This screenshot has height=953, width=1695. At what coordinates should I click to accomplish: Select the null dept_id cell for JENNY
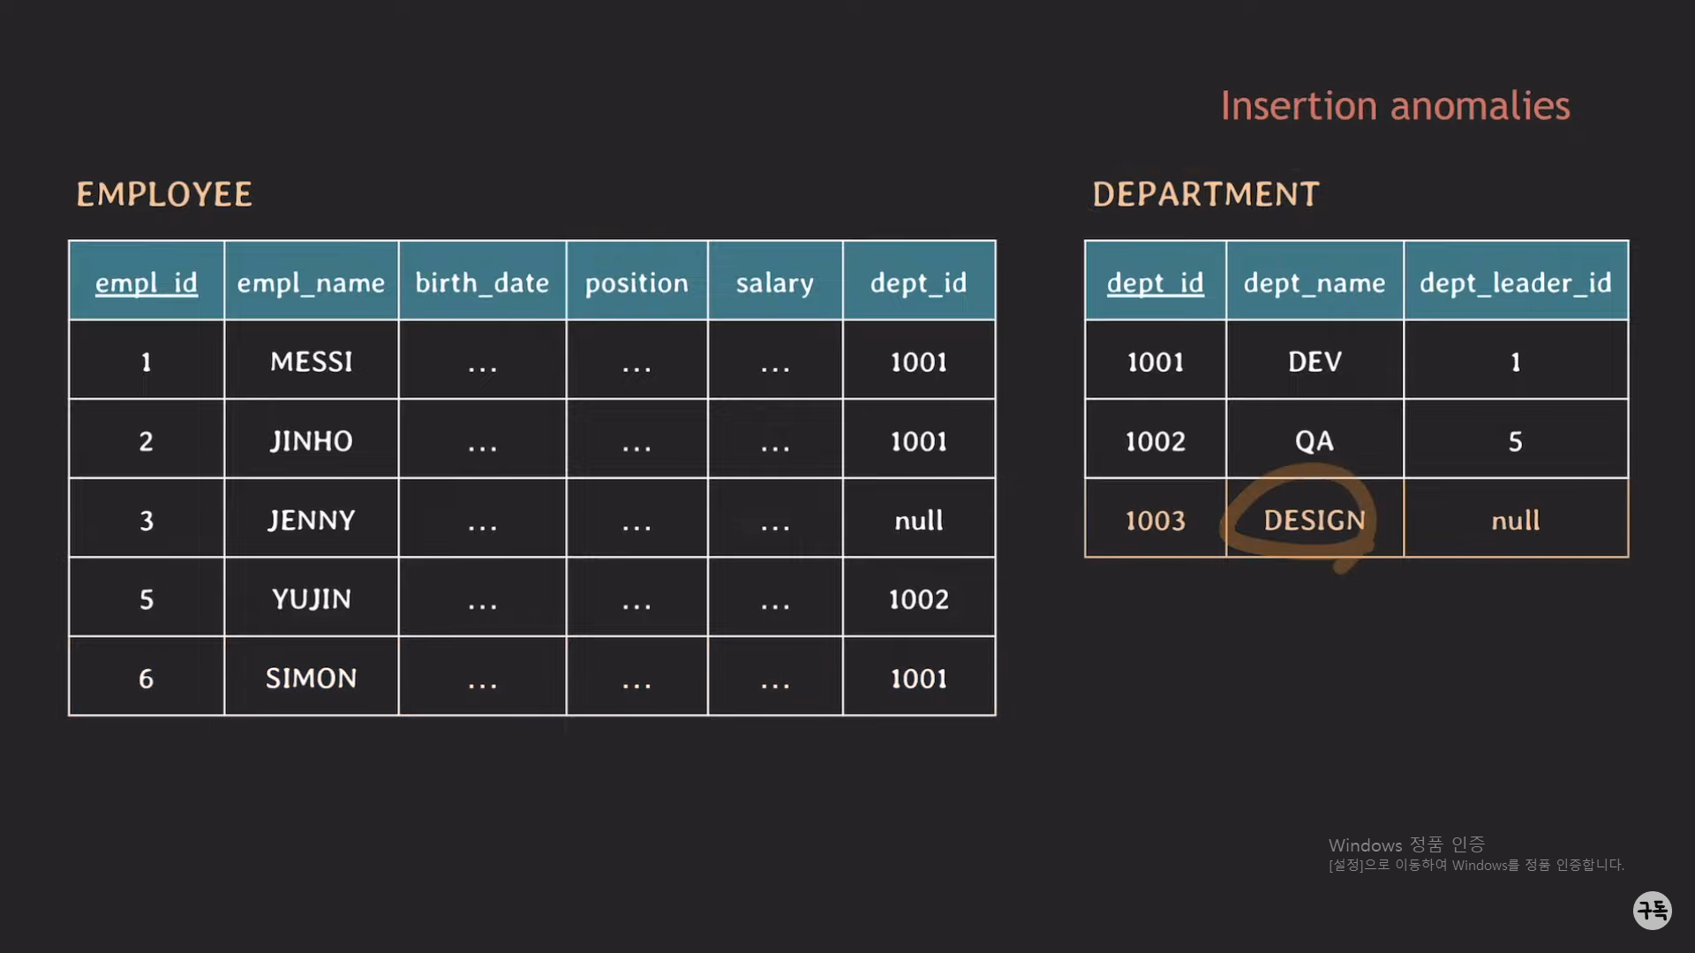pos(918,520)
